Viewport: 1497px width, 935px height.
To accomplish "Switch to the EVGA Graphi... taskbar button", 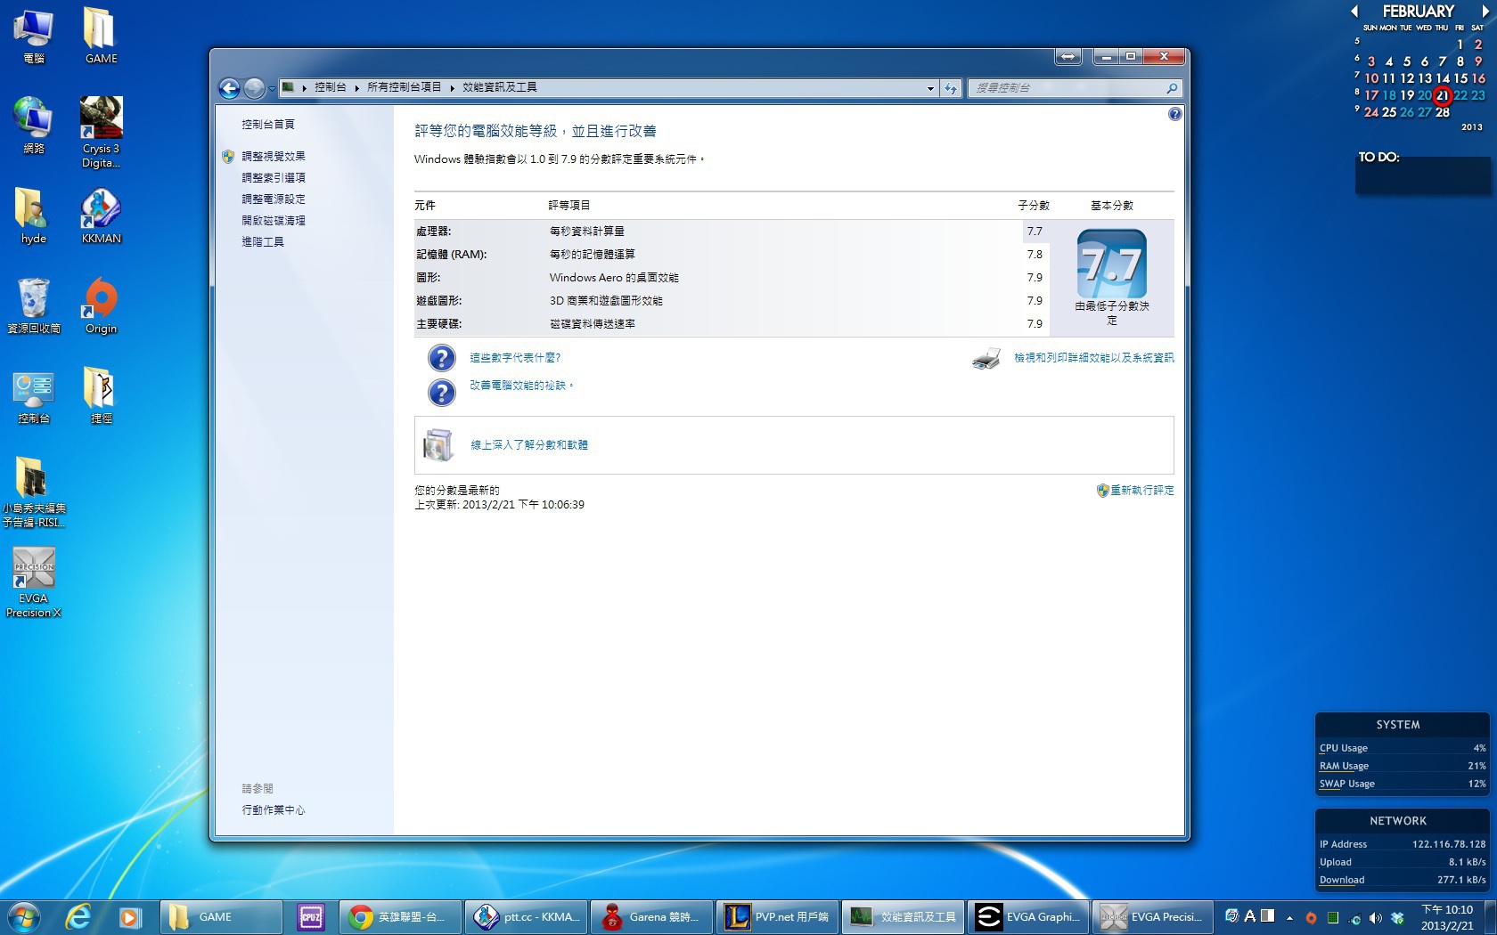I will [1027, 916].
